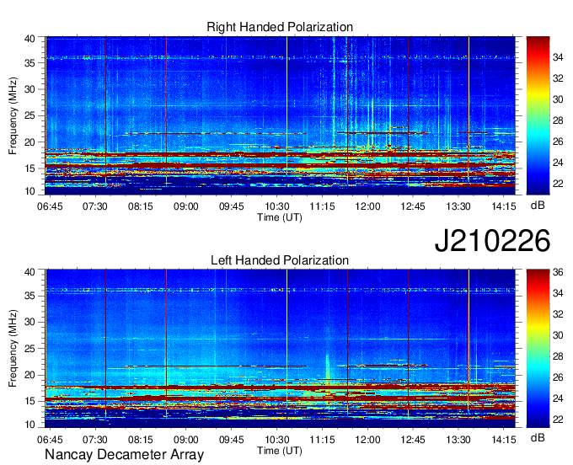The width and height of the screenshot is (573, 465).
Task: Click 13:30 time tick under Right Handed plot
Action: click(458, 206)
